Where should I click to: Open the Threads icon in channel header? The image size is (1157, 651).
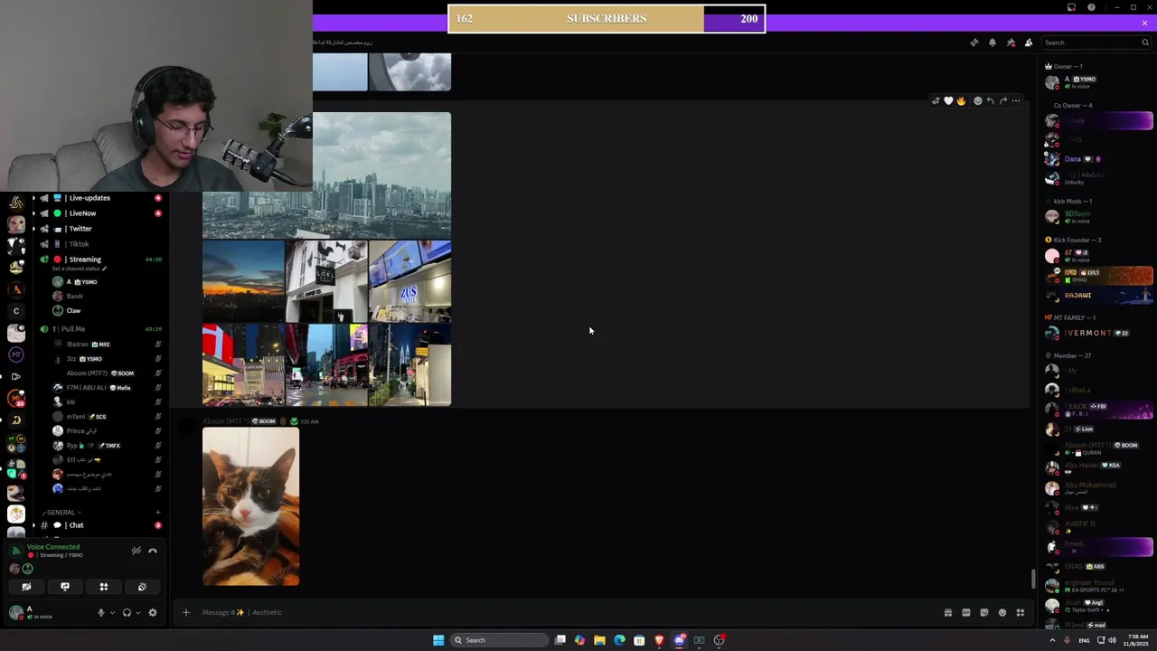[x=974, y=42]
